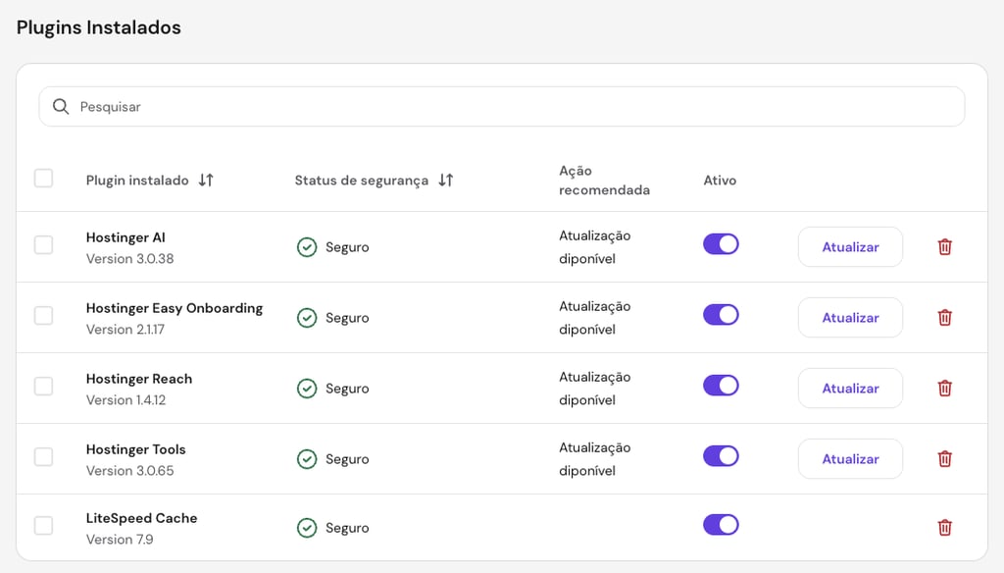Click the Ação recomendada column header
Screen dimensions: 1004x573
pos(604,181)
